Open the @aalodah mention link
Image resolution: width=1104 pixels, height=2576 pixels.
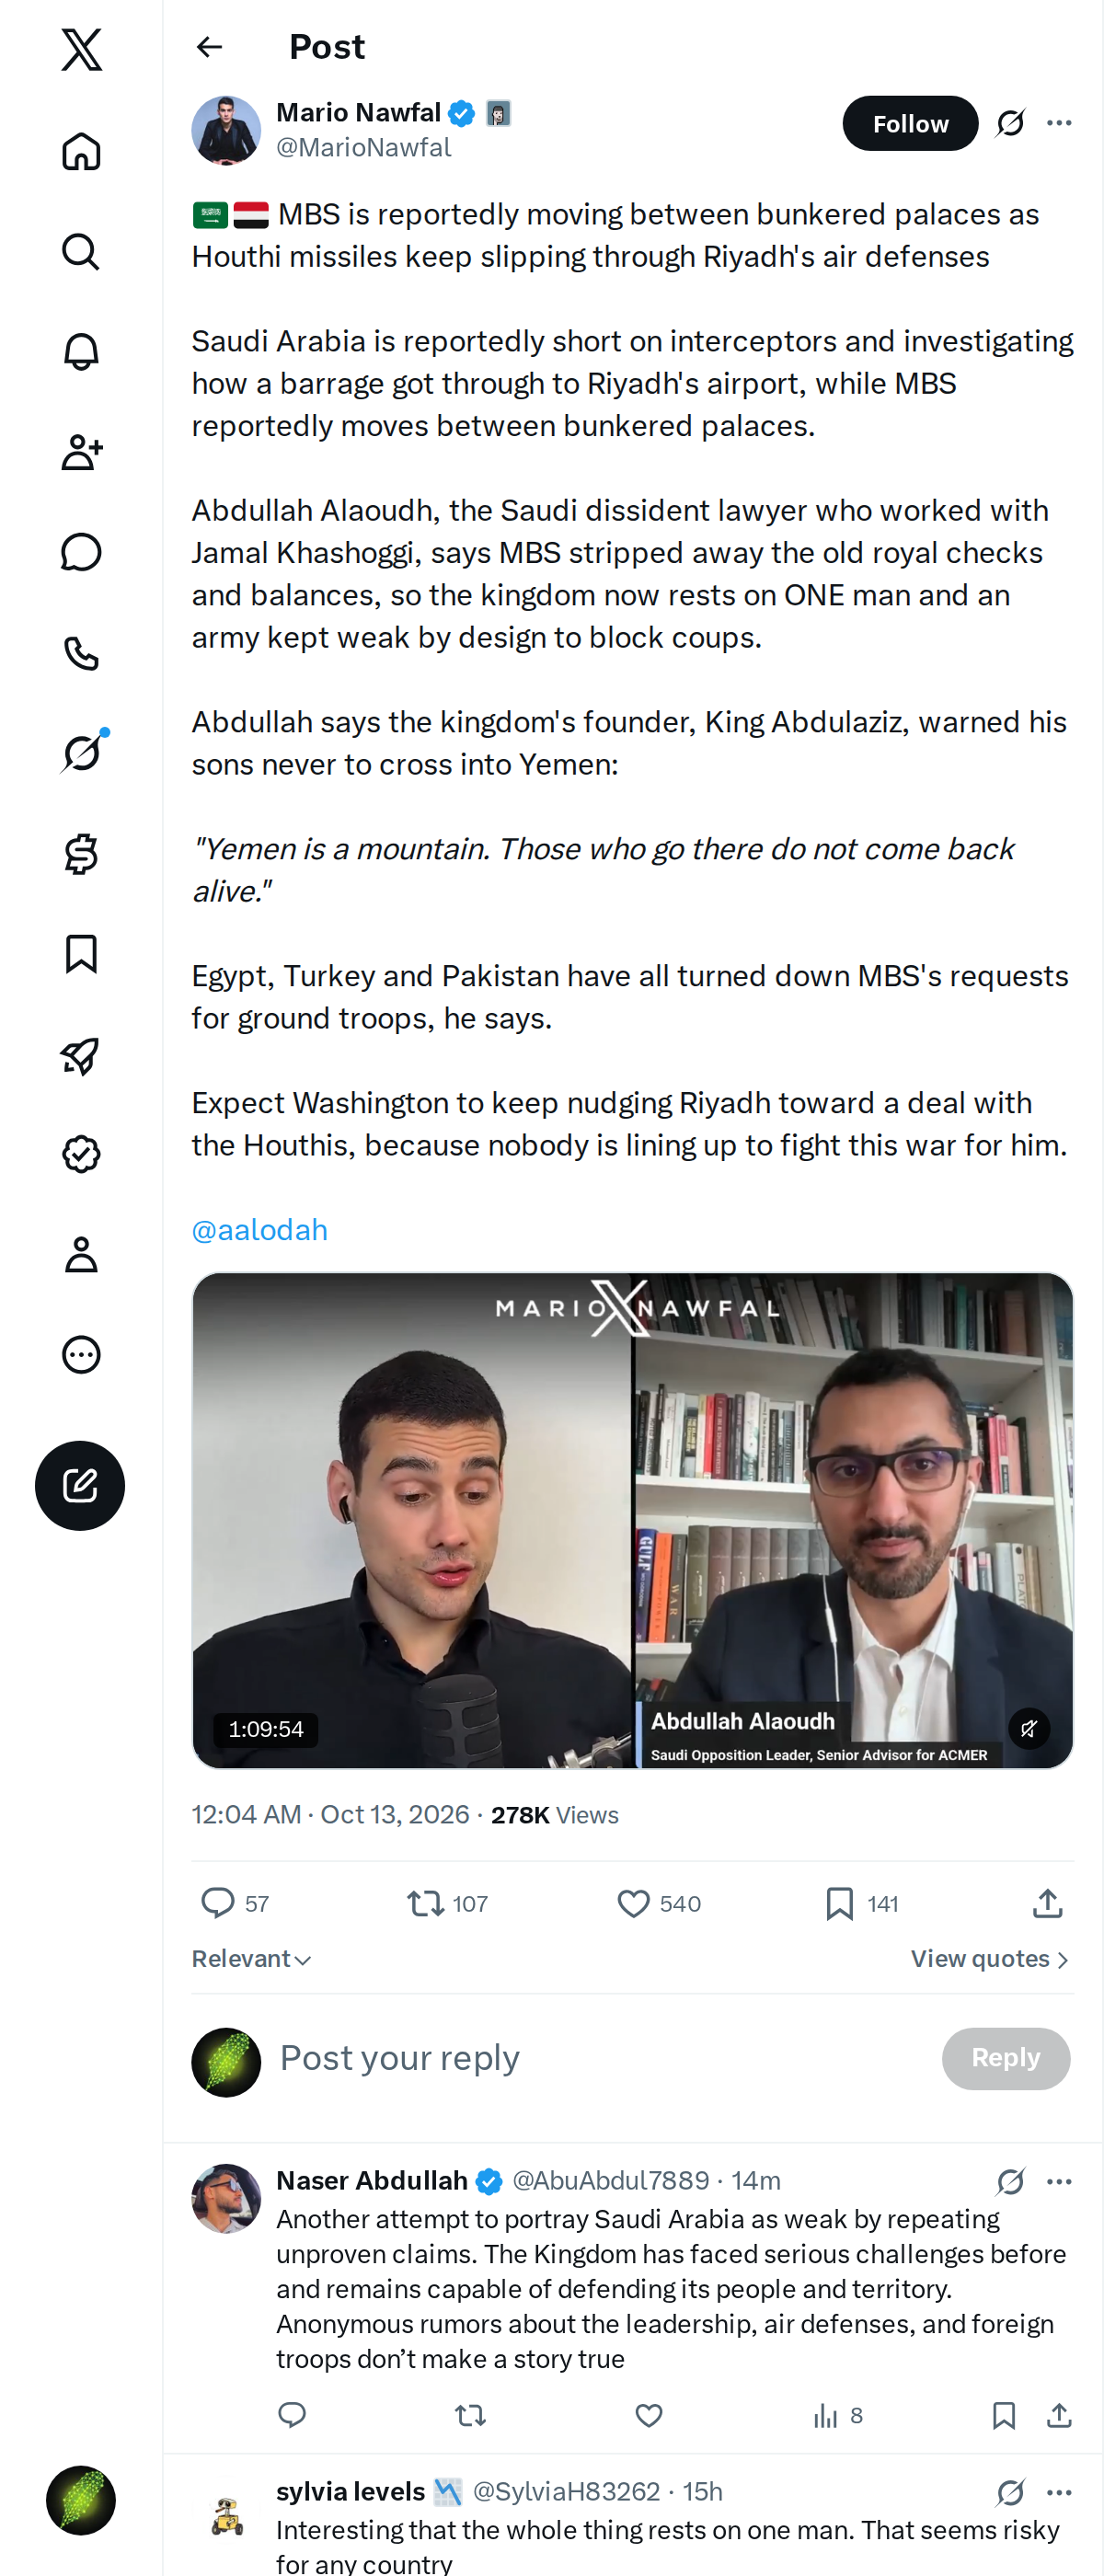259,1230
